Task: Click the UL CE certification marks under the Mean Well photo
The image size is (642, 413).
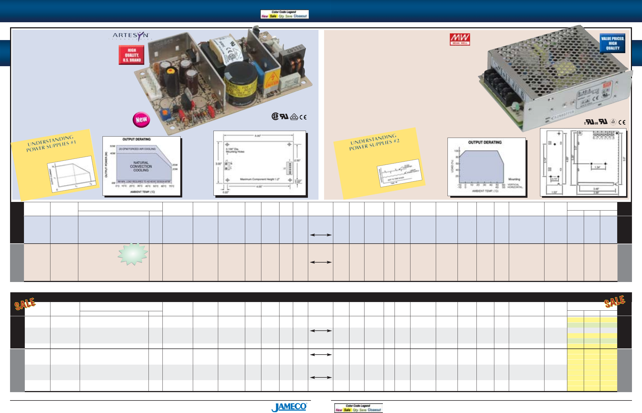Action: pos(605,122)
